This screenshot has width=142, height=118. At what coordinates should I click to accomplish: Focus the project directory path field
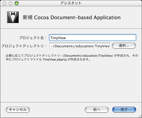tap(79, 46)
